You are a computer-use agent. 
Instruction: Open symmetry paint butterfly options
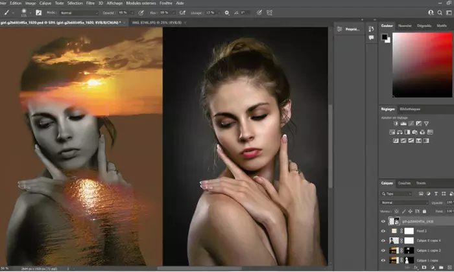(x=270, y=13)
